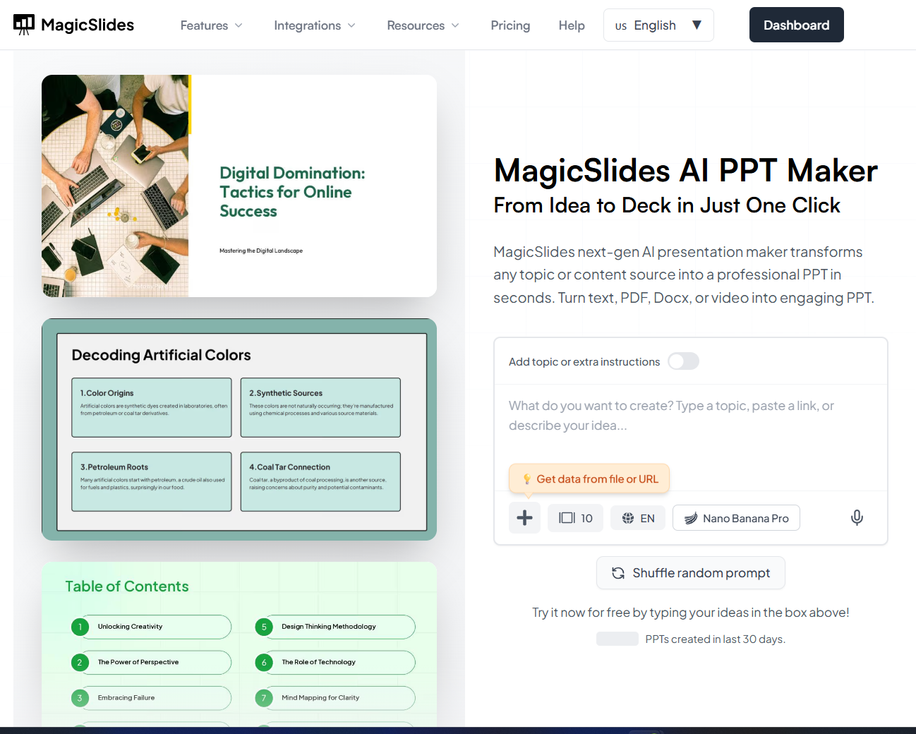Open the English language selector
Image resolution: width=916 pixels, height=734 pixels.
click(658, 25)
